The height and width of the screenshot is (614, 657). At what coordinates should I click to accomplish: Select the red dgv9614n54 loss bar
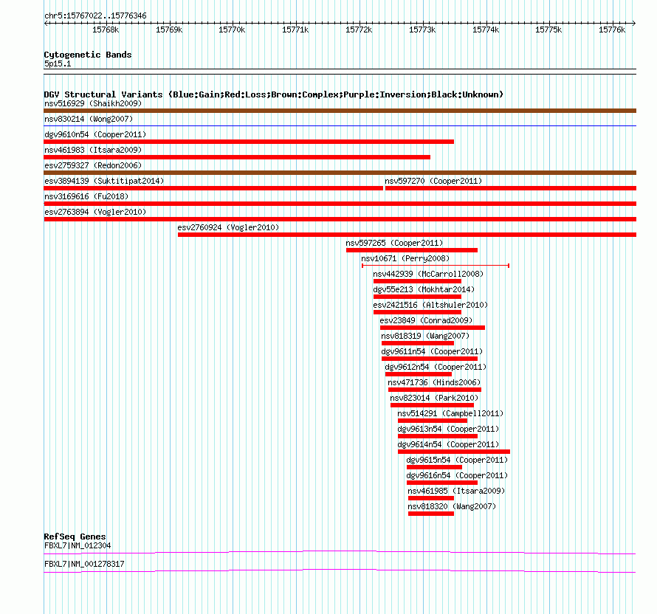point(454,452)
